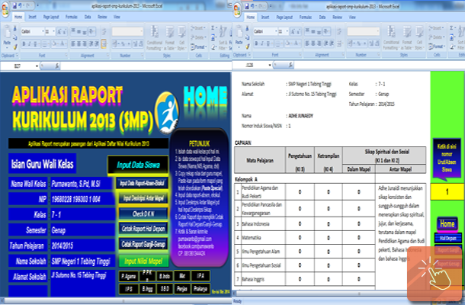Switch to Page Layout tab in left window
Viewport: 465px width, 305px height.
51,17
